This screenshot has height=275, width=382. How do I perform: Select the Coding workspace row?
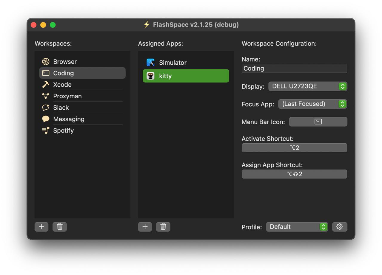point(82,73)
